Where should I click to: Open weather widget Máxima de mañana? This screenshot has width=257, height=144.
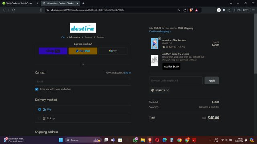[x=14, y=140]
